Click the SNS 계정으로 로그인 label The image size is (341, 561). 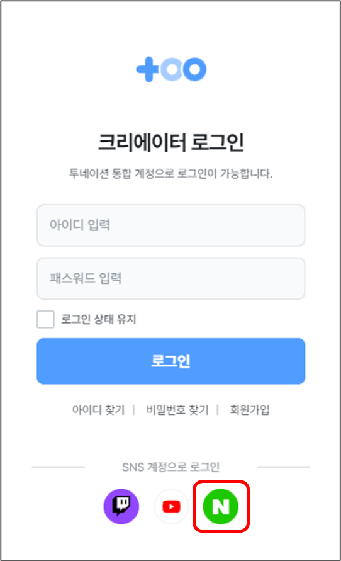click(171, 467)
